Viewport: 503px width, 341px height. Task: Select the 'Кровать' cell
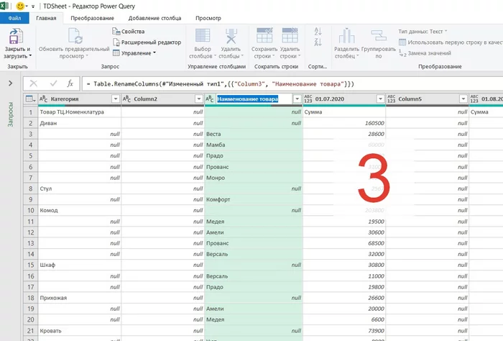[x=80, y=331]
